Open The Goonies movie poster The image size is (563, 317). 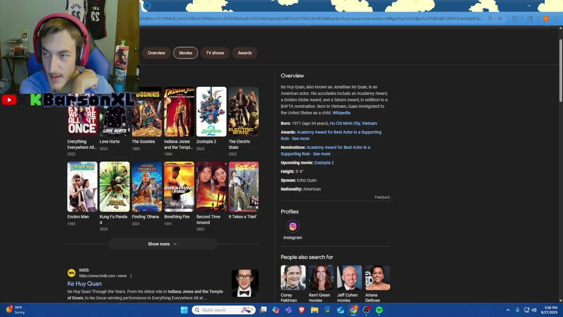pos(147,112)
